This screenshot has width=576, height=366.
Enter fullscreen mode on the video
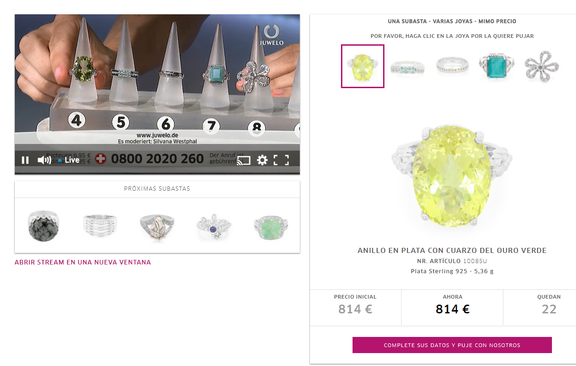tap(281, 160)
